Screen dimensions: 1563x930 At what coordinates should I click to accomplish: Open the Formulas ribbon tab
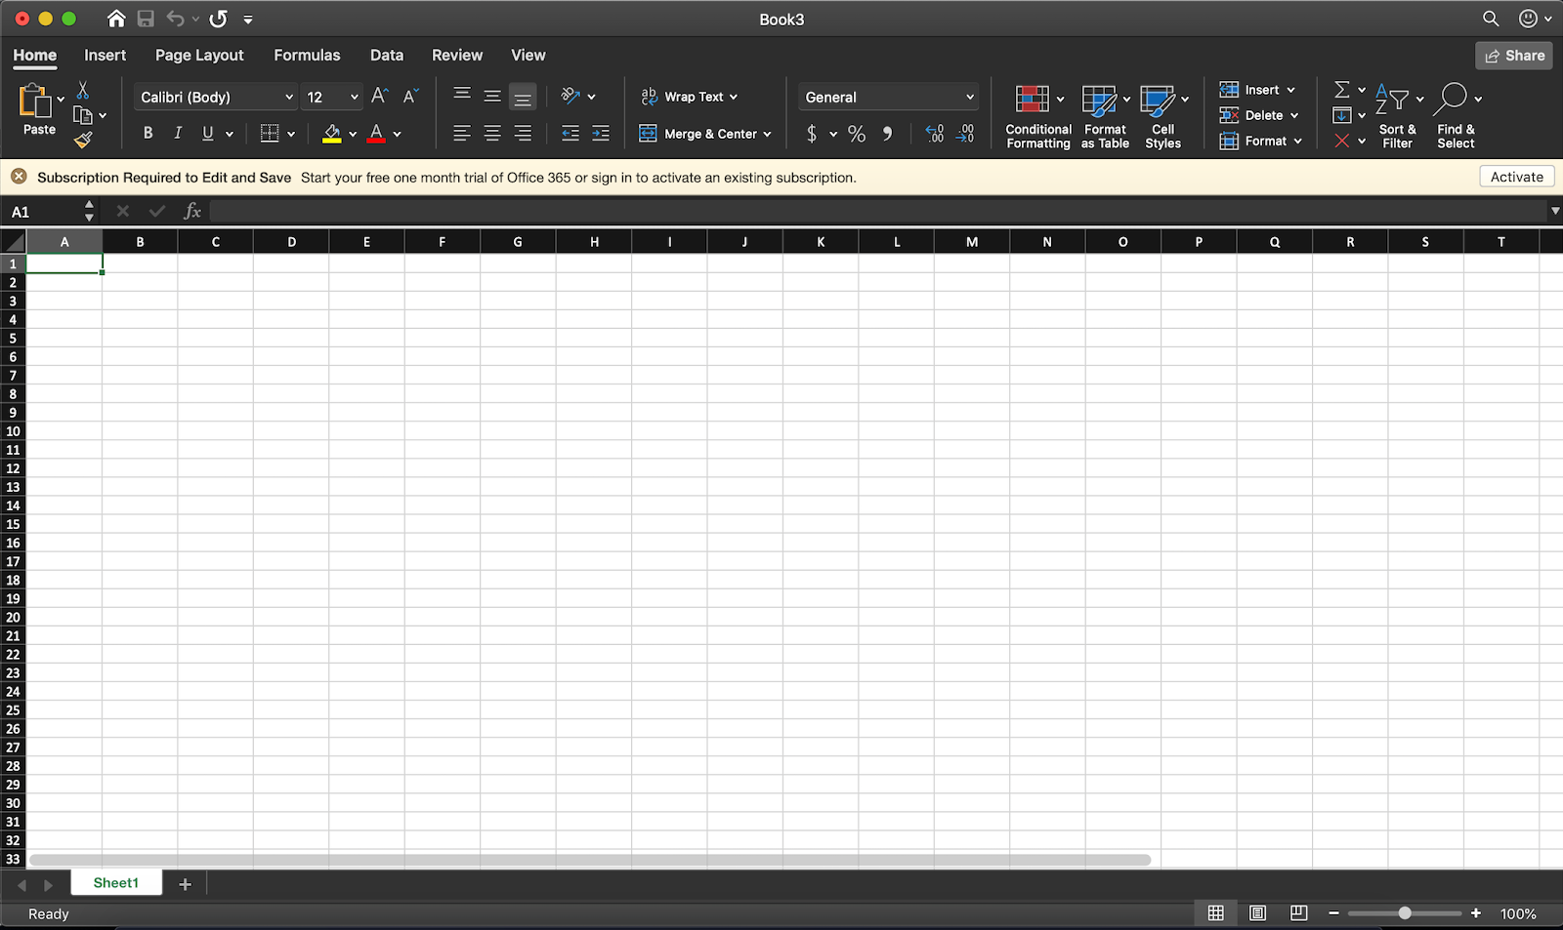click(x=307, y=56)
